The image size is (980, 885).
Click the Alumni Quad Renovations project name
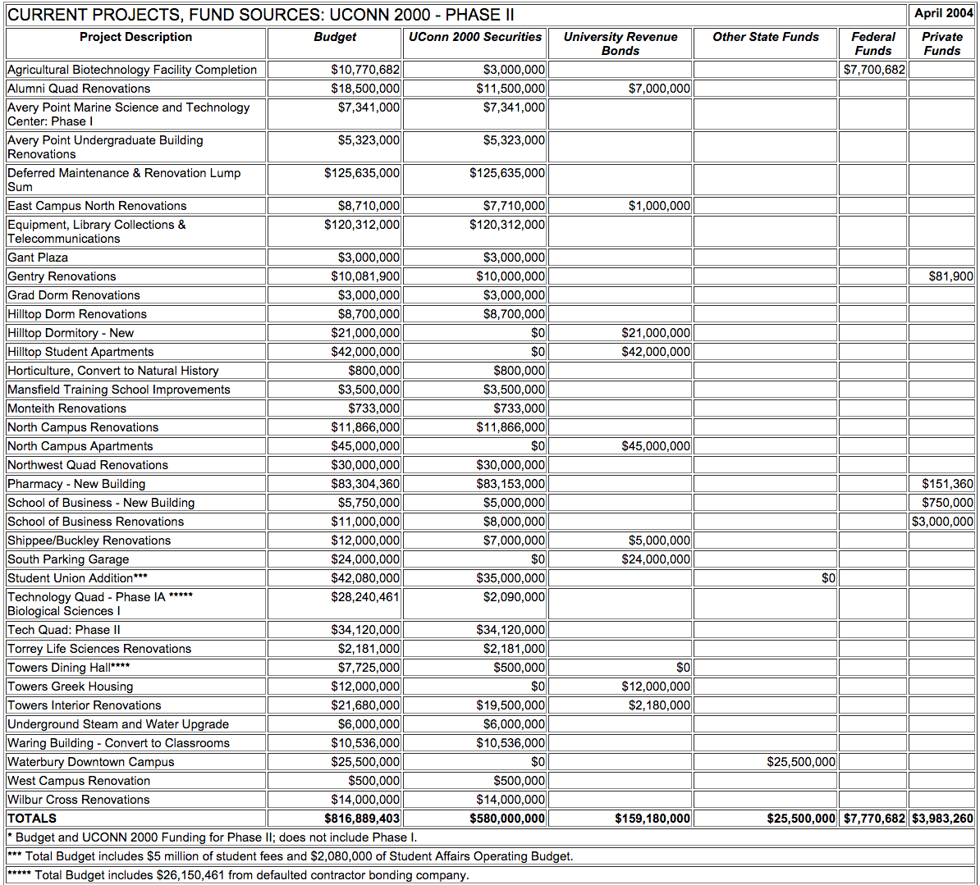[x=79, y=89]
